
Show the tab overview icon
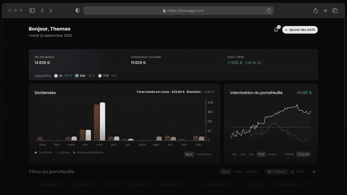[335, 10]
